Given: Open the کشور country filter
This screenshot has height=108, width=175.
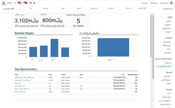Looking at the screenshot, I should point(79,8).
